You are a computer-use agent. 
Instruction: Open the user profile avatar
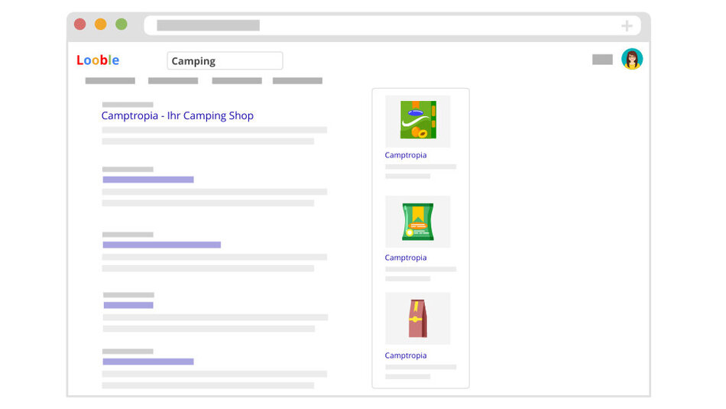point(631,60)
